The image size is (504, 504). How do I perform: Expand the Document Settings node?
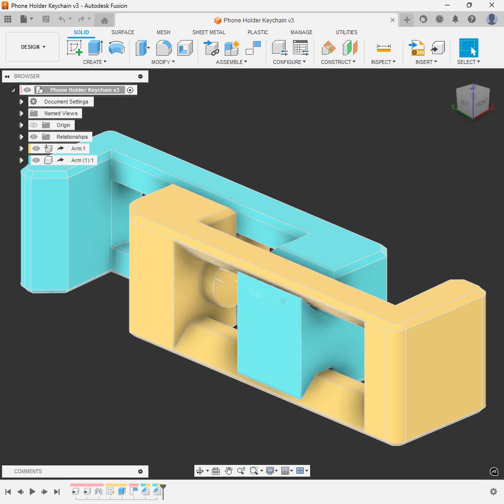(x=21, y=102)
